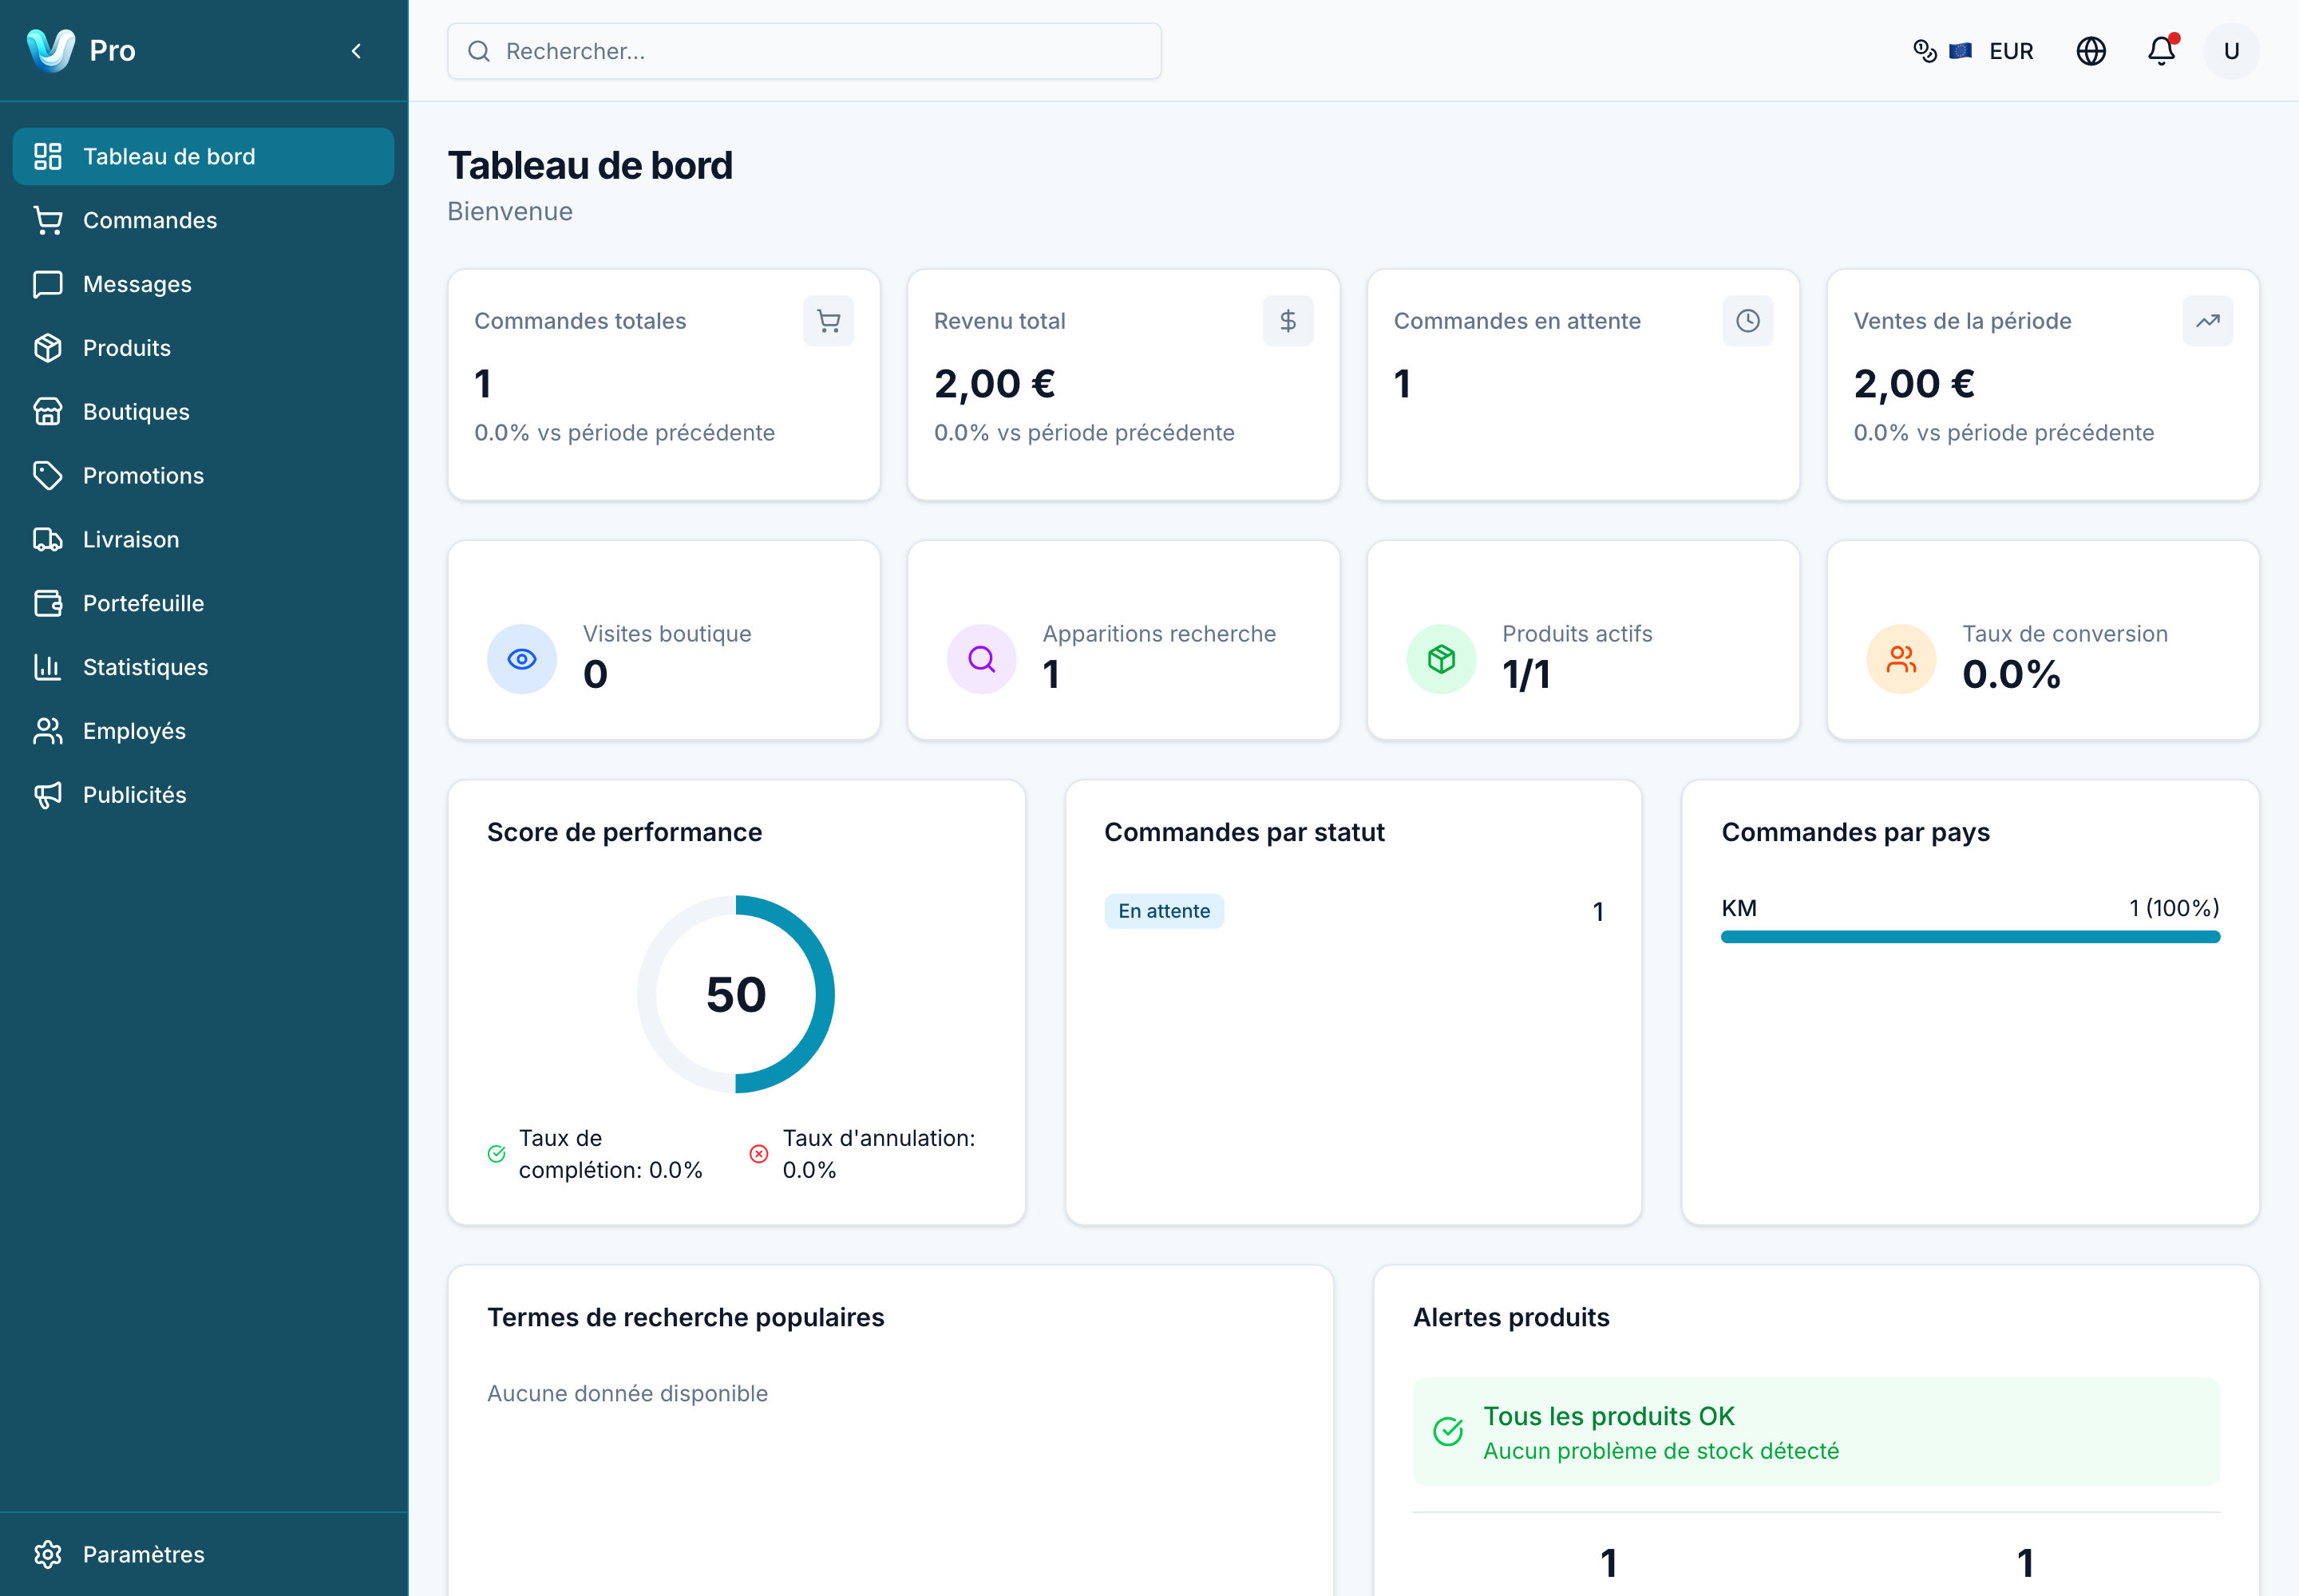Open Tableau de bord in sidebar
The width and height of the screenshot is (2299, 1596).
click(x=203, y=156)
